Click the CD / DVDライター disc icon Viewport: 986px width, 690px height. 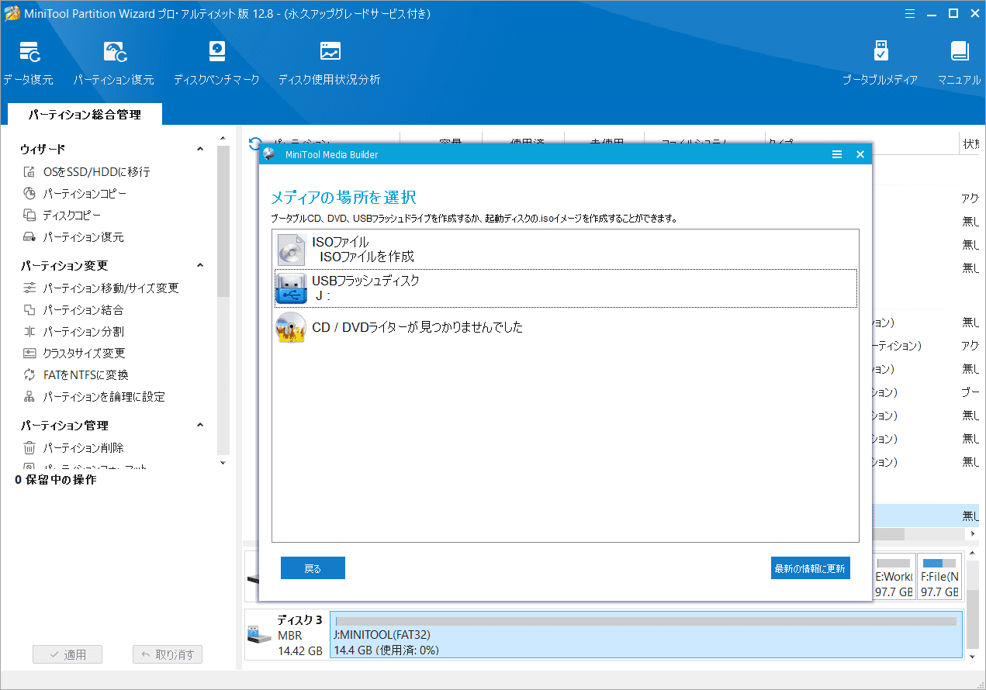coord(292,328)
